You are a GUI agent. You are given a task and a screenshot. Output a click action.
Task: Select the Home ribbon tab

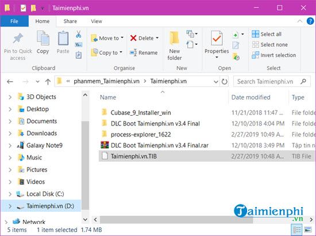(43, 21)
